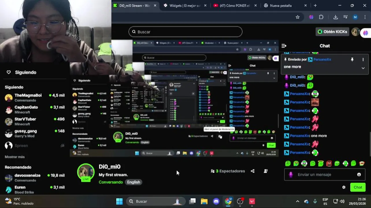371x208 pixels.
Task: Open Chrome downloads icon
Action: [335, 17]
